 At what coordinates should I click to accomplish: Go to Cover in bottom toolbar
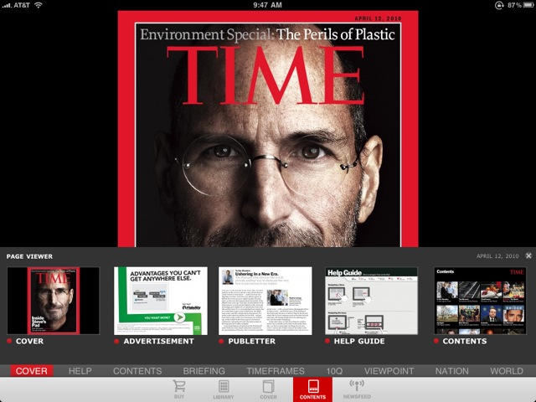pos(268,389)
